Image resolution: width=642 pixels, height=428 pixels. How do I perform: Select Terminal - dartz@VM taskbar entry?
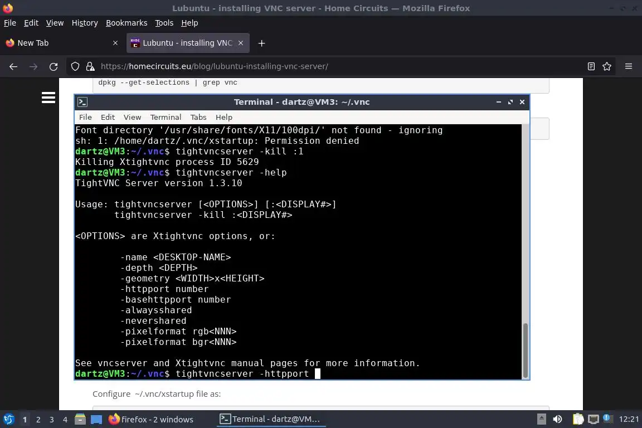(270, 419)
